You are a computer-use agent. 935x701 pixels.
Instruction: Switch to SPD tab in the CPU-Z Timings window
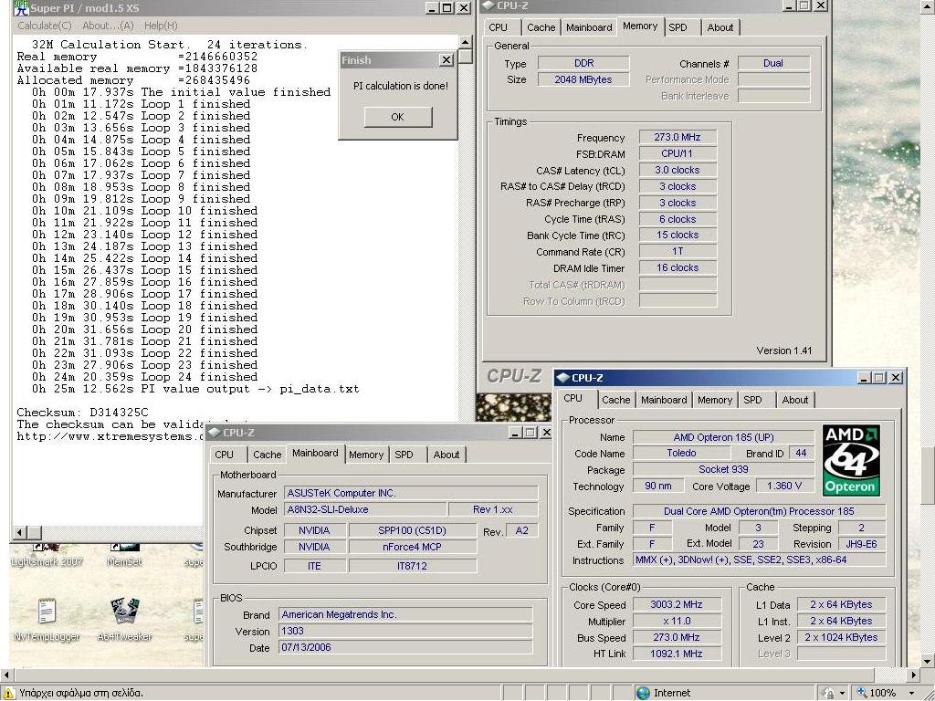pos(678,27)
